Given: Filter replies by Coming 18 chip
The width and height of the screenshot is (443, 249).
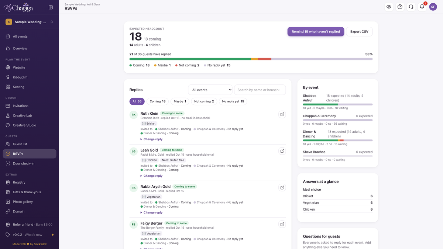Looking at the screenshot, I should pos(158,101).
